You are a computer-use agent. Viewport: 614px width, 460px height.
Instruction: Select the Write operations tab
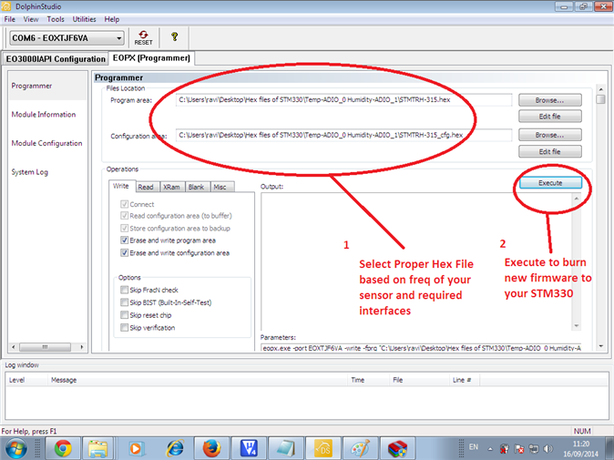(120, 186)
